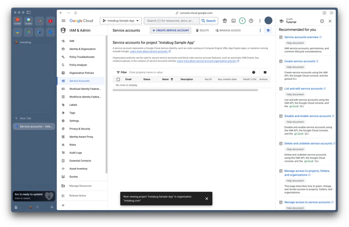
Task: Toggle the learn tutorial panel icon
Action: coord(268,30)
